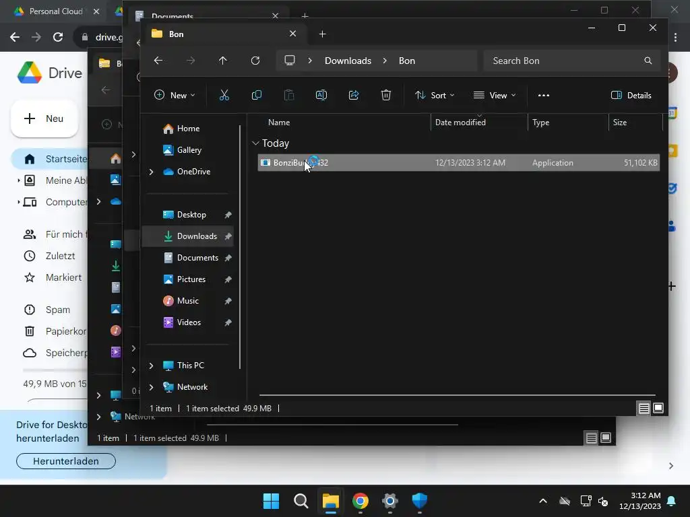Click the Herunterladen button
The image size is (690, 517).
[x=66, y=461]
